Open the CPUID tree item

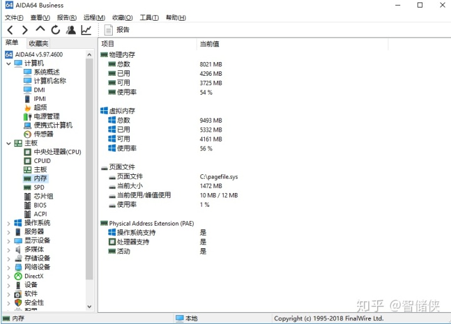pyautogui.click(x=43, y=161)
